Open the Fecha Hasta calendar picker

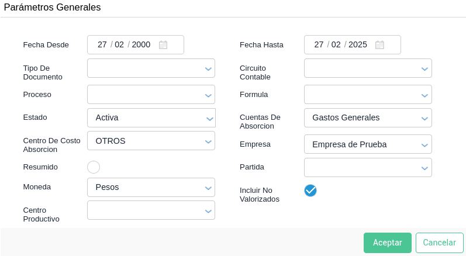[x=379, y=45]
